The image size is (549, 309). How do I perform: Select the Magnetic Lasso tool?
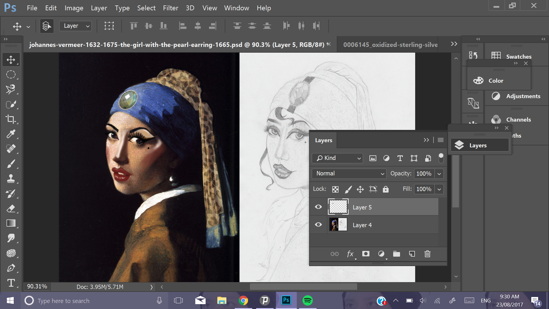tap(11, 89)
